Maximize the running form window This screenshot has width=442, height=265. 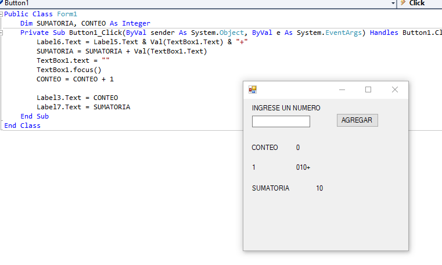[368, 89]
